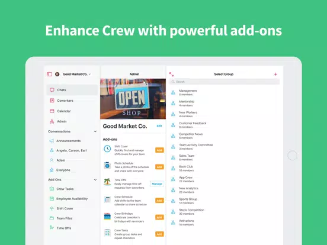This screenshot has height=245, width=327.
Task: Click the Adam person icon
Action: [52, 160]
